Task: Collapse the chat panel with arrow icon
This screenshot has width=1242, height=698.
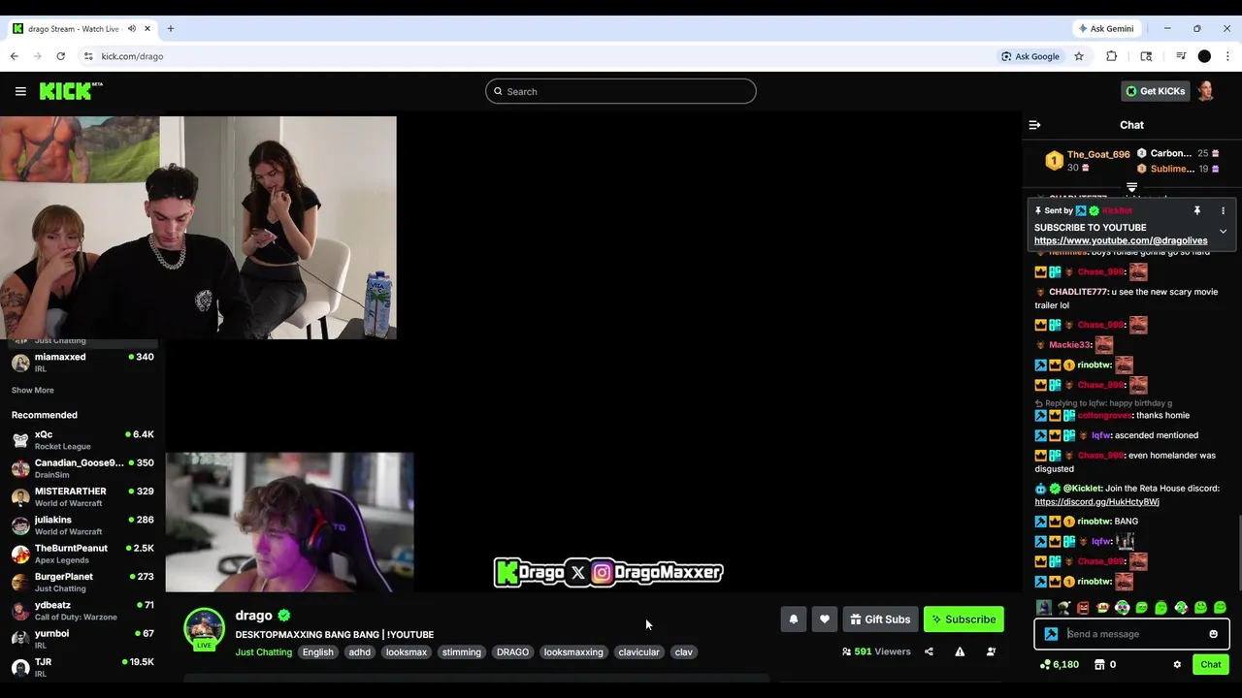Action: click(x=1034, y=125)
